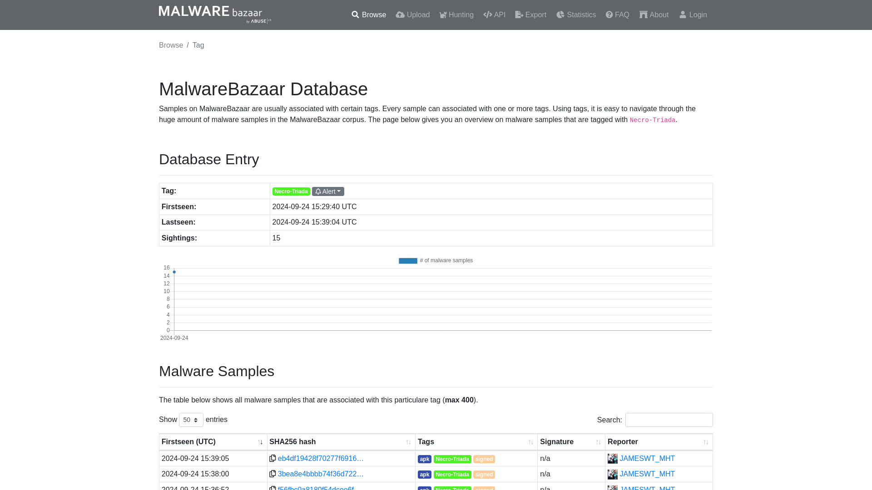The height and width of the screenshot is (490, 872).
Task: Open sample eb4df19428f70277f6916…
Action: pyautogui.click(x=321, y=459)
